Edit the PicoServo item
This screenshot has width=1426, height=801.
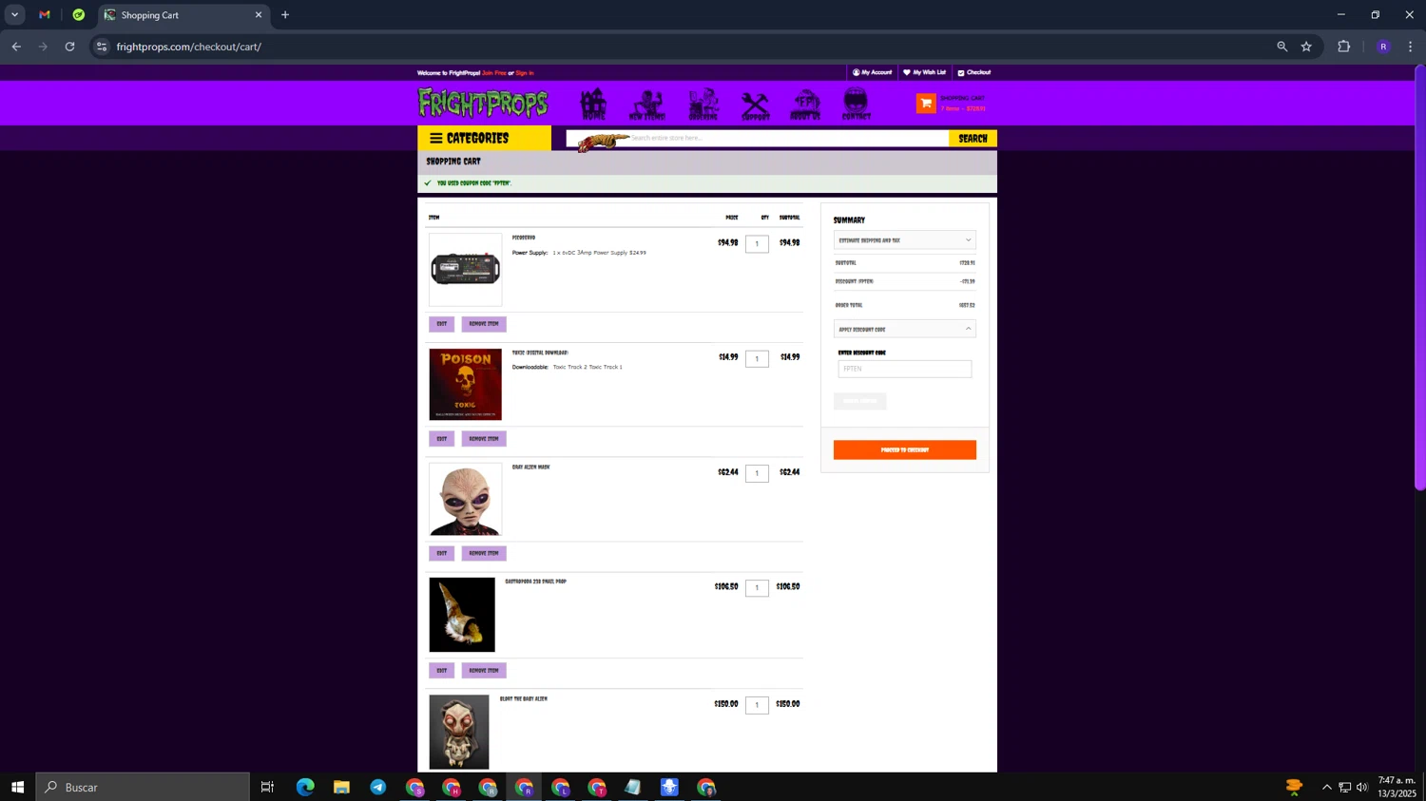pos(441,324)
